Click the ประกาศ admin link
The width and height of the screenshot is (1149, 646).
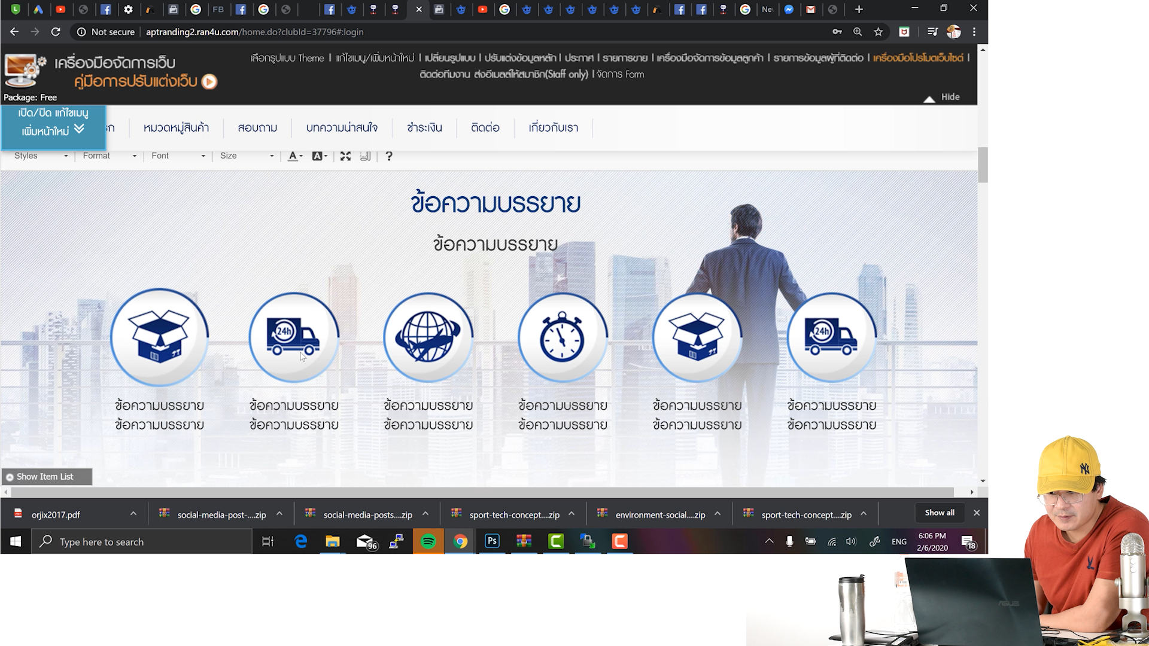click(579, 58)
